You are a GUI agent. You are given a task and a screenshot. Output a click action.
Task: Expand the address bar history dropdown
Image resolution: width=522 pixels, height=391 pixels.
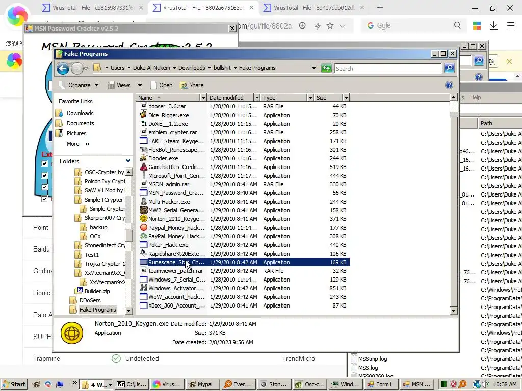coord(314,68)
